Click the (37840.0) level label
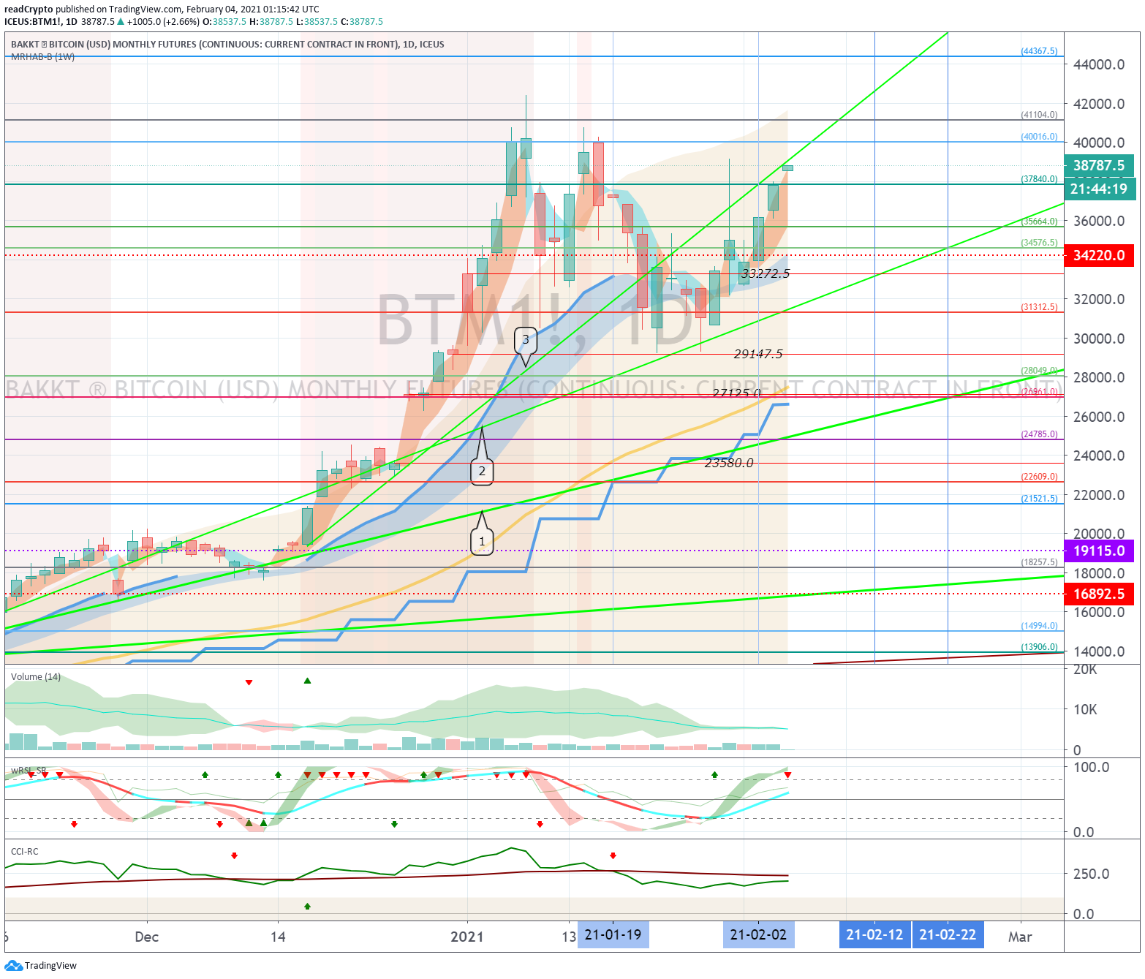The image size is (1145, 979). [x=1039, y=179]
